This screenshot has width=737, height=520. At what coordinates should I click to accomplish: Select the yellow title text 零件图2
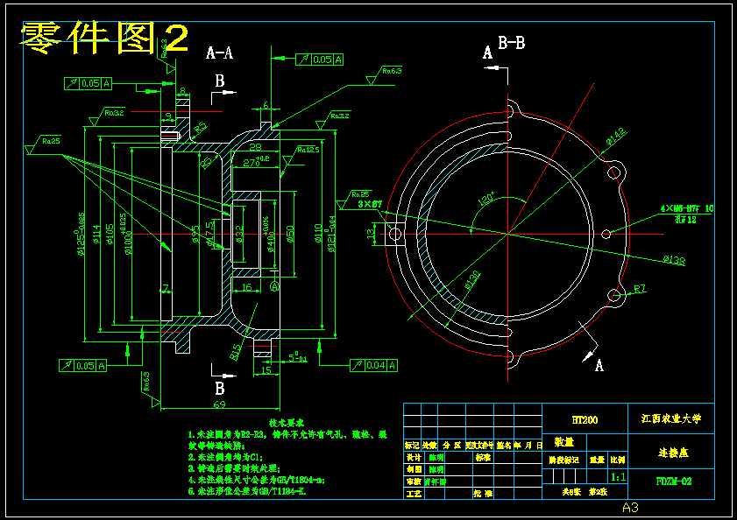point(105,38)
